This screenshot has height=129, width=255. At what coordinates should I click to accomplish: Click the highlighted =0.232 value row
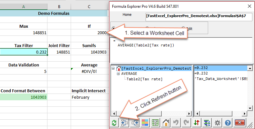[x=221, y=68]
